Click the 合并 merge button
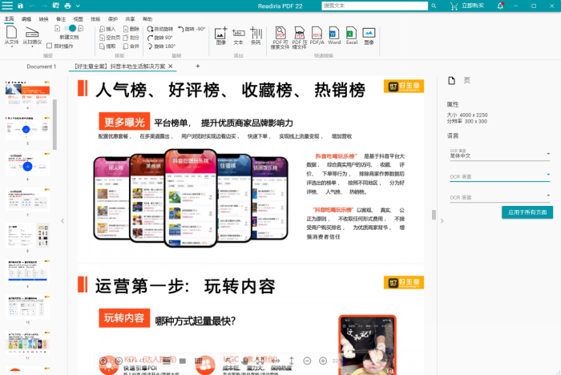Image resolution: width=561 pixels, height=375 pixels. (131, 46)
